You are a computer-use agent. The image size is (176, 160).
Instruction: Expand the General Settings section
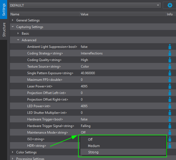13,20
